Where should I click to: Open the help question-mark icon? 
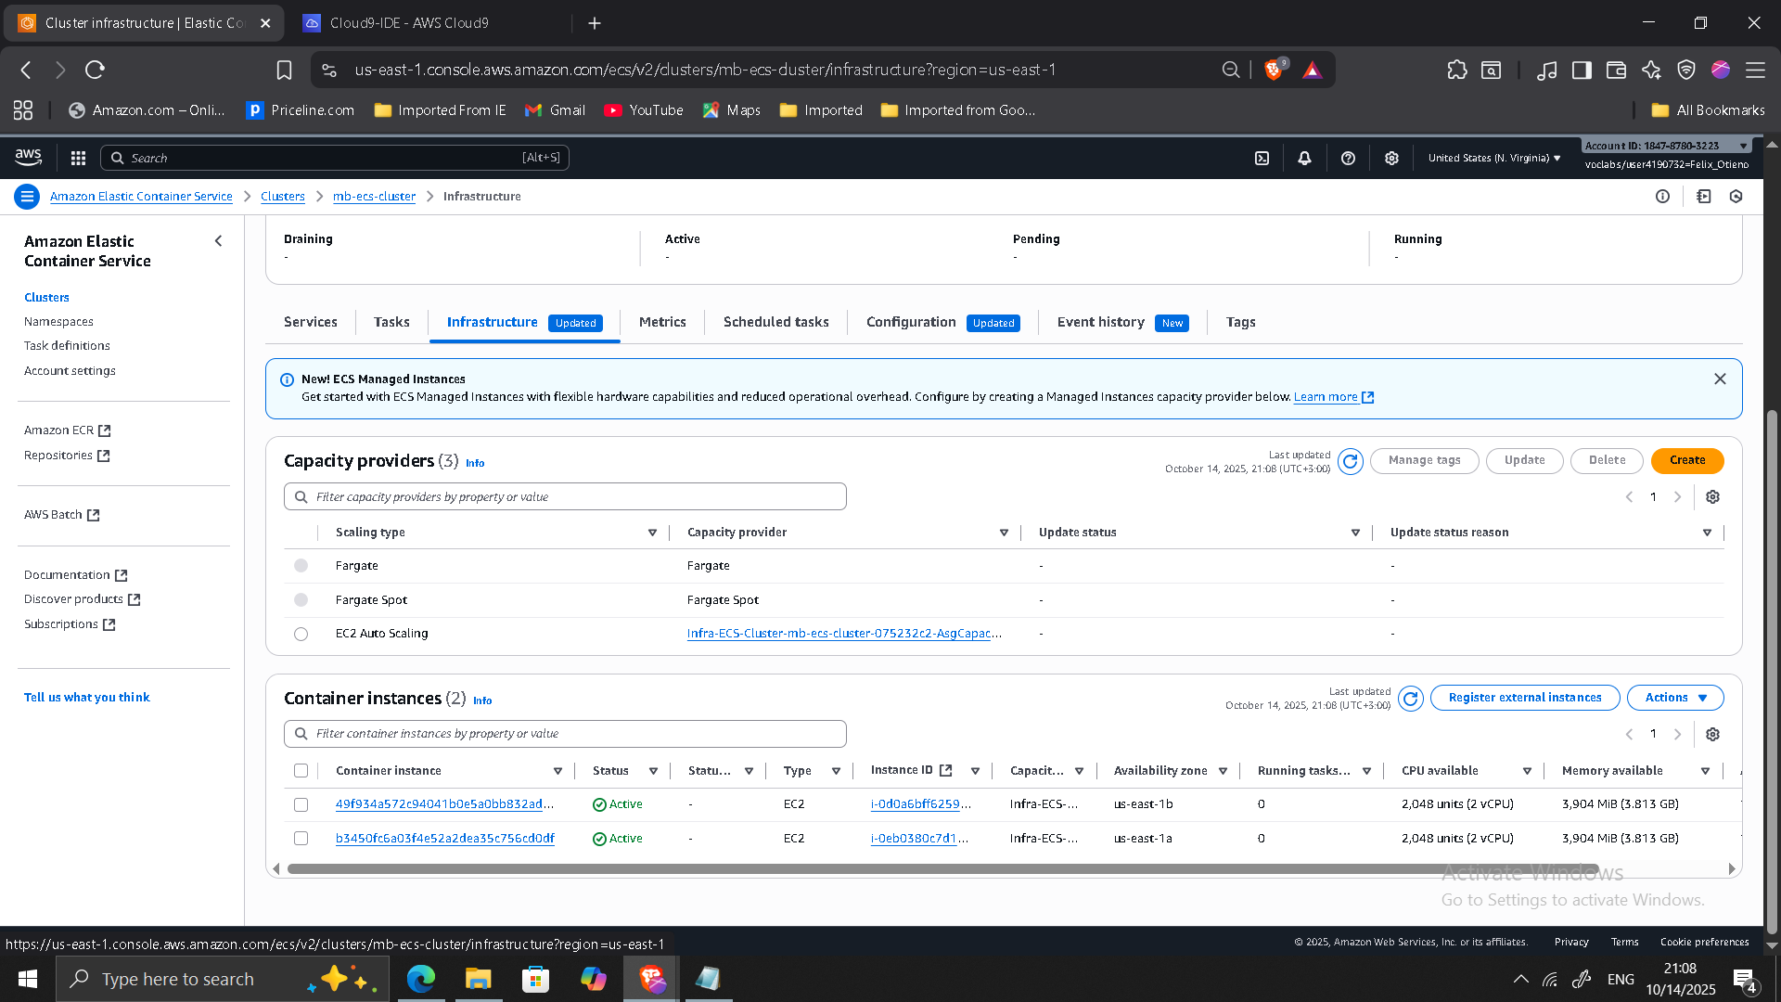1348,158
